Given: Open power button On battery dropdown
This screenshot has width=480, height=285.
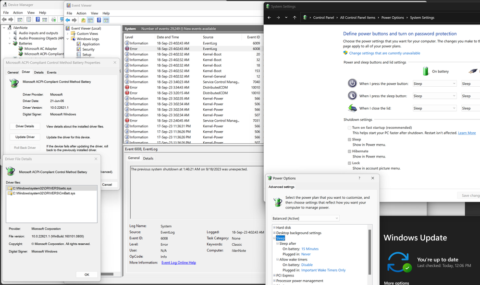Looking at the screenshot, I should pyautogui.click(x=434, y=84).
